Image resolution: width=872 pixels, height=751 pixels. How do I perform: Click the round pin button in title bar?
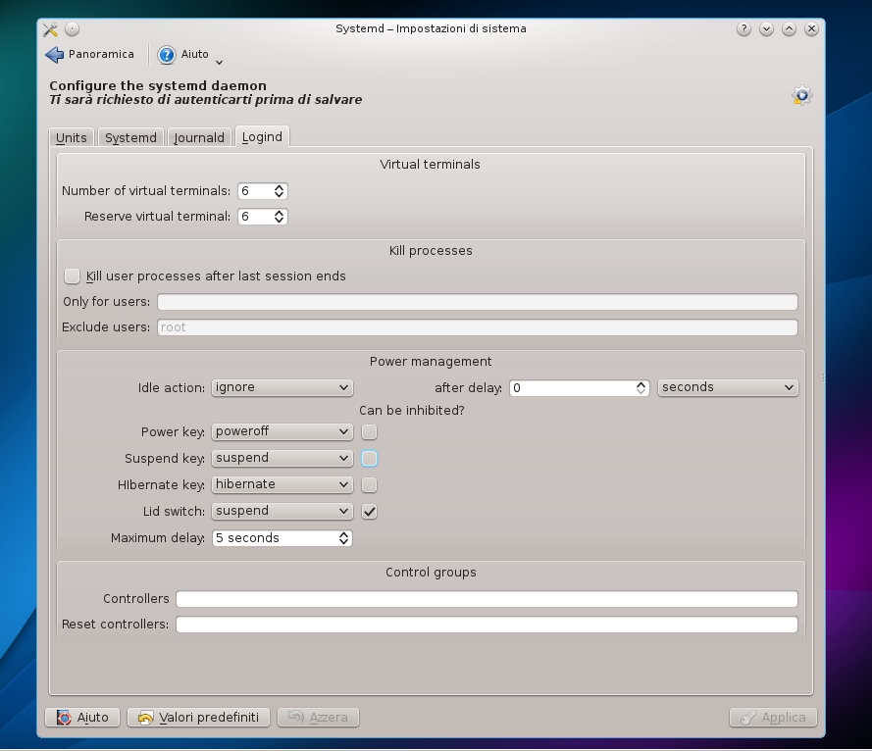pyautogui.click(x=73, y=28)
